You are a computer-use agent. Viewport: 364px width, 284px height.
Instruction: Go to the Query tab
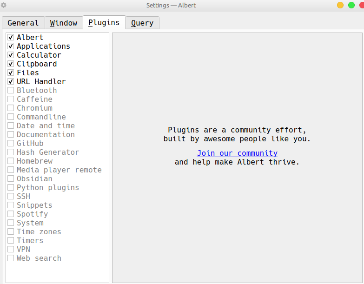(142, 23)
